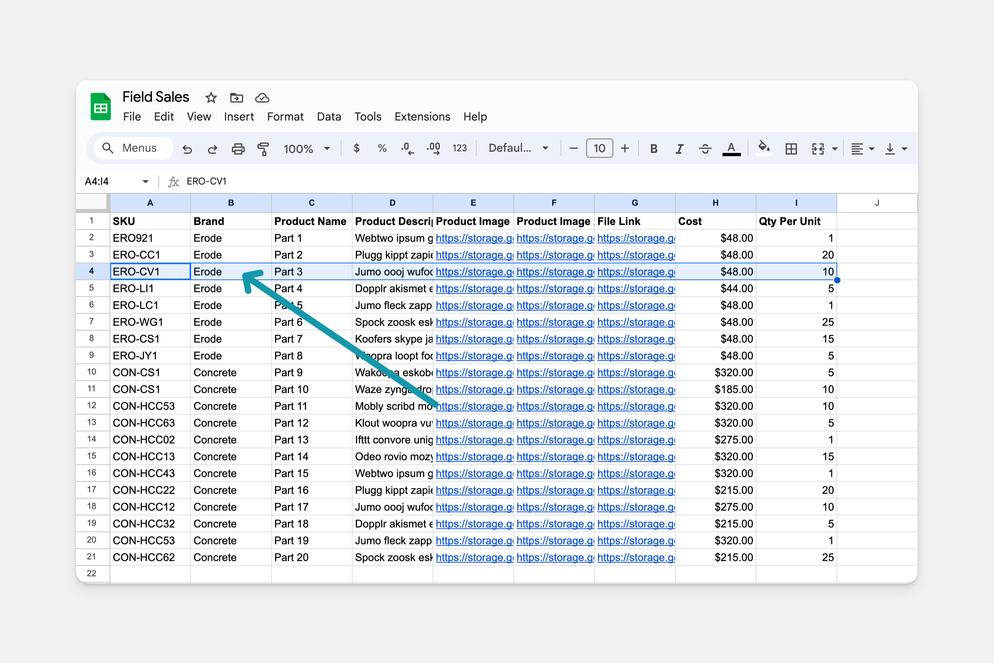
Task: Open the Insert menu
Action: (239, 117)
